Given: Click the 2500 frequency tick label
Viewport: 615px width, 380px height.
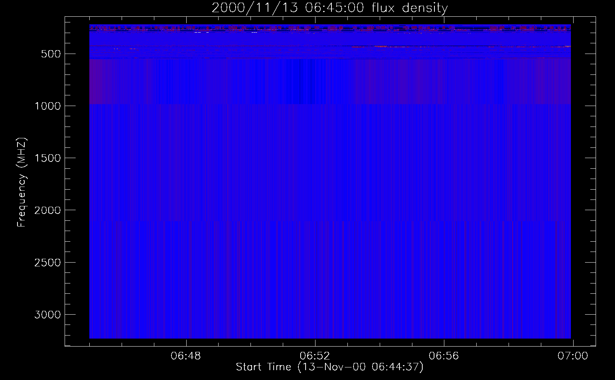Looking at the screenshot, I should pyautogui.click(x=48, y=263).
